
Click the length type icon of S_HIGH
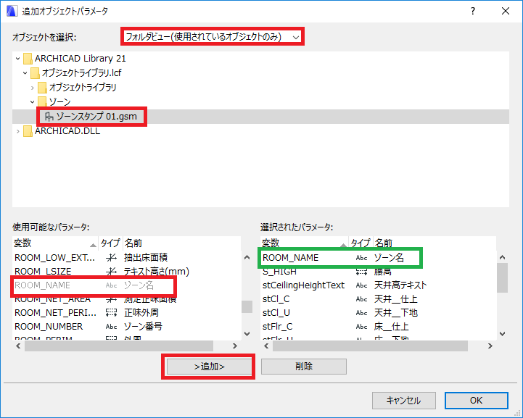[x=361, y=272]
